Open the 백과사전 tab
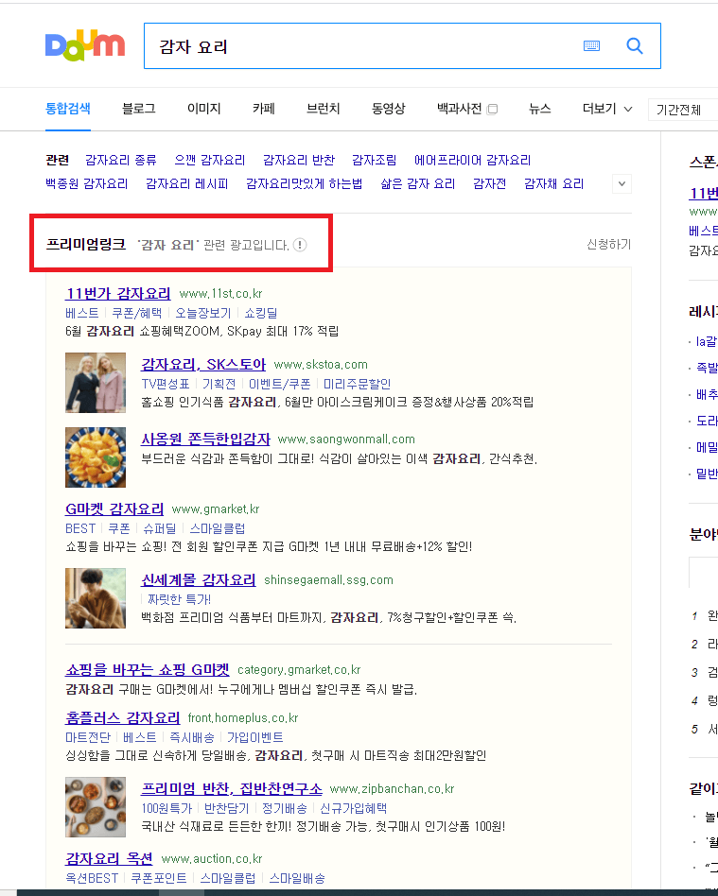The height and width of the screenshot is (896, 718). [459, 109]
